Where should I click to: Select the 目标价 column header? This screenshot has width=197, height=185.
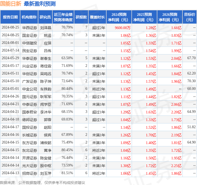(189, 17)
